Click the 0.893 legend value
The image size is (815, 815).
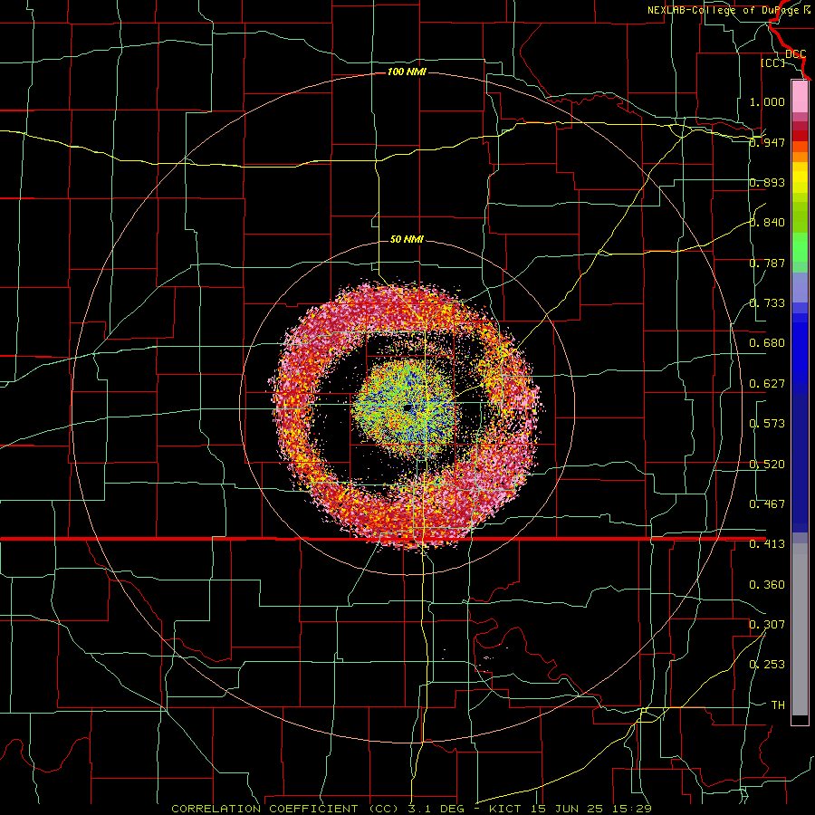pyautogui.click(x=767, y=182)
